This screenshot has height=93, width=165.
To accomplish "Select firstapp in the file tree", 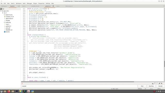I will click(8, 20).
